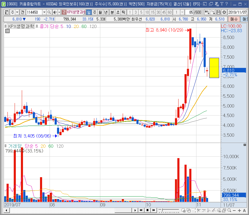Click the speaker sound alert icon
The width and height of the screenshot is (249, 215).
[x=55, y=12]
